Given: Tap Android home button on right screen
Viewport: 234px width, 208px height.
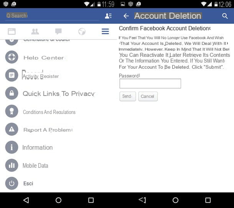Looking at the screenshot, I should (176, 200).
